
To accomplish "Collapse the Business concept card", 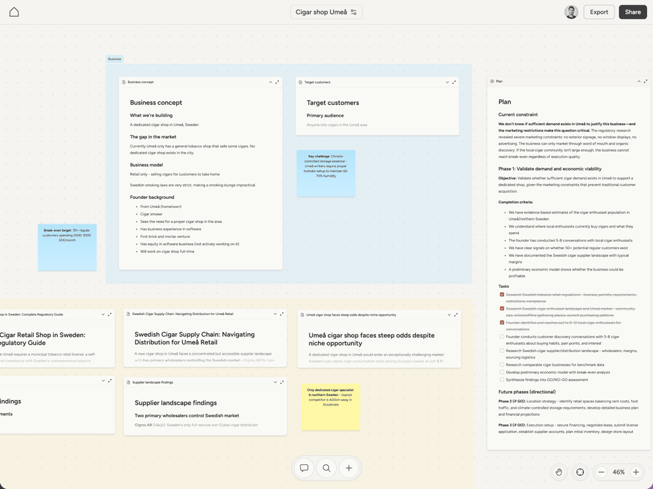I will [270, 82].
